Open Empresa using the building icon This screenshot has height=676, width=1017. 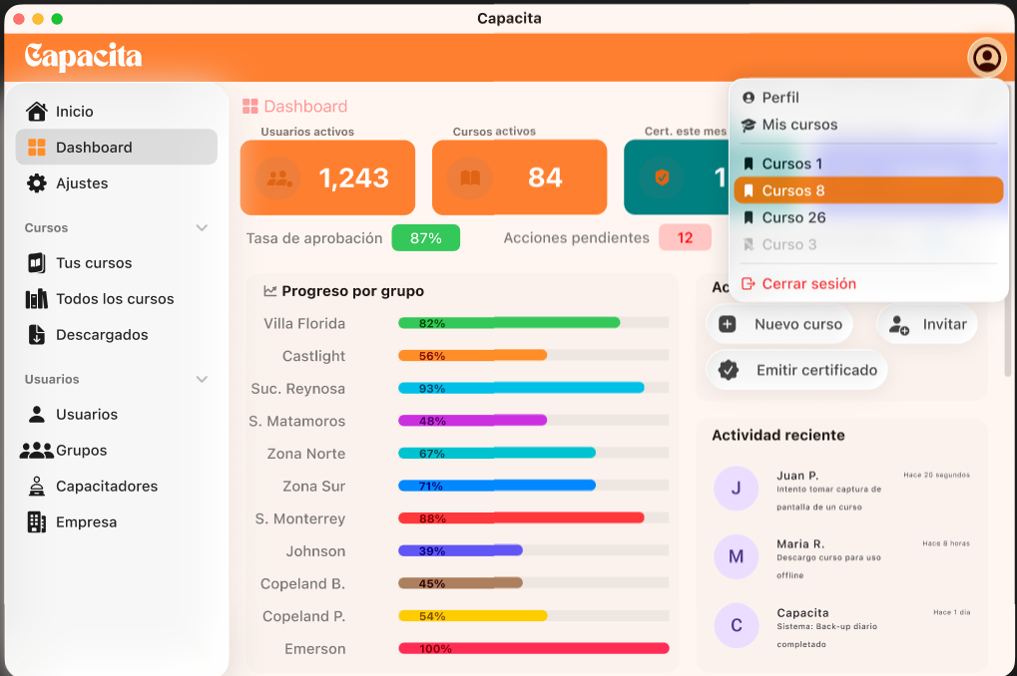pos(37,521)
